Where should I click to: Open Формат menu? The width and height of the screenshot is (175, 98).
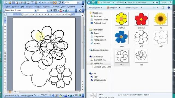tap(38, 7)
